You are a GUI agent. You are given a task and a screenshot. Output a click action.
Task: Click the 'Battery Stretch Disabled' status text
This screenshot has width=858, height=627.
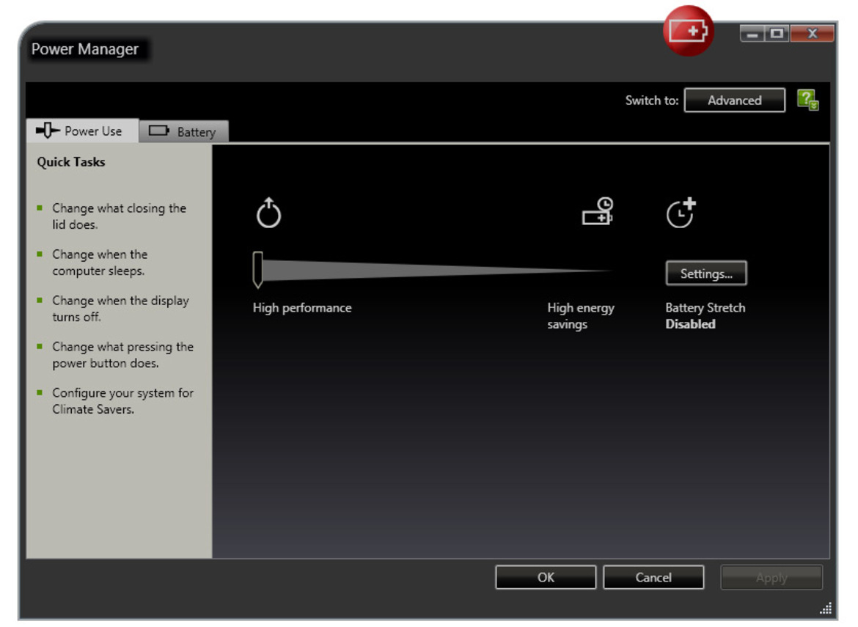(x=705, y=315)
